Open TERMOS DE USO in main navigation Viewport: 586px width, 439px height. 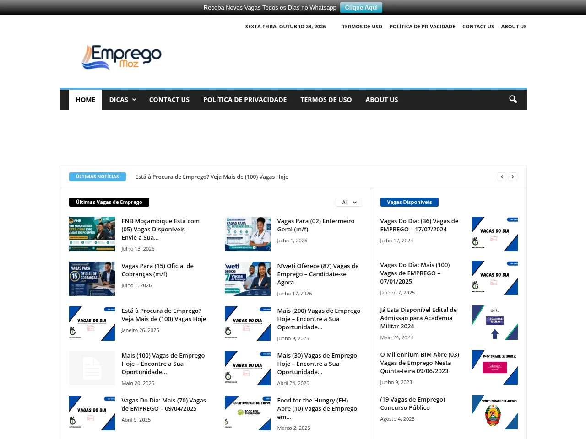coord(326,100)
